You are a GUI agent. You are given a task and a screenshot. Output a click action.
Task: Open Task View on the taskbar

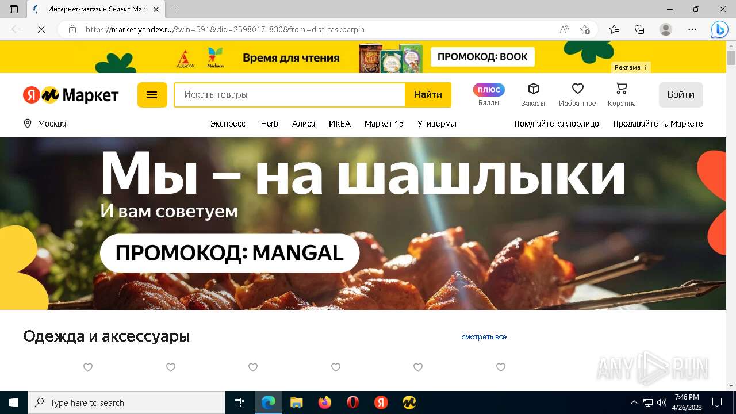click(x=239, y=402)
